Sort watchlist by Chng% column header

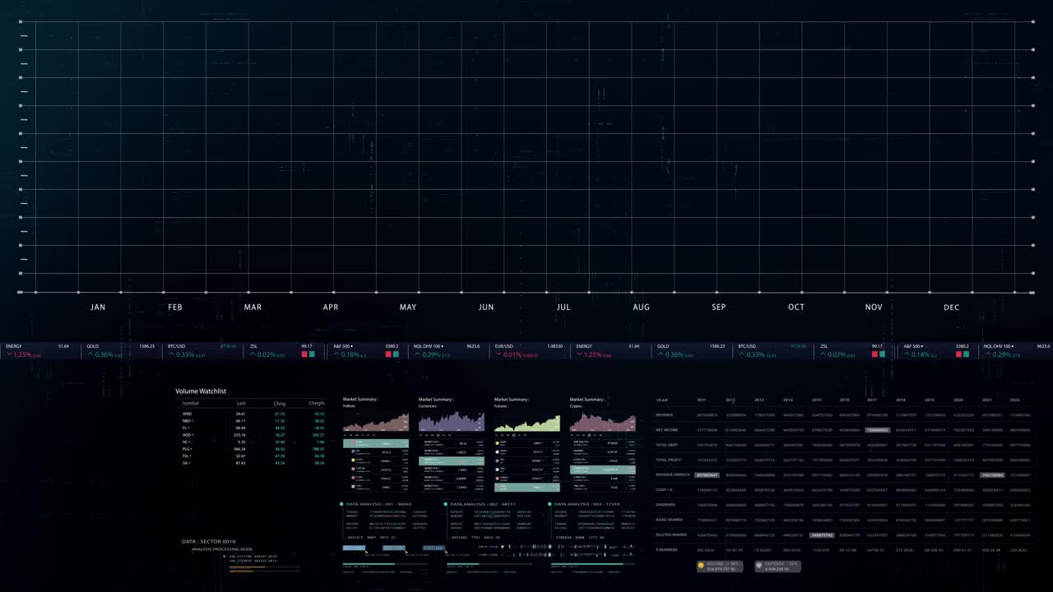coord(317,403)
